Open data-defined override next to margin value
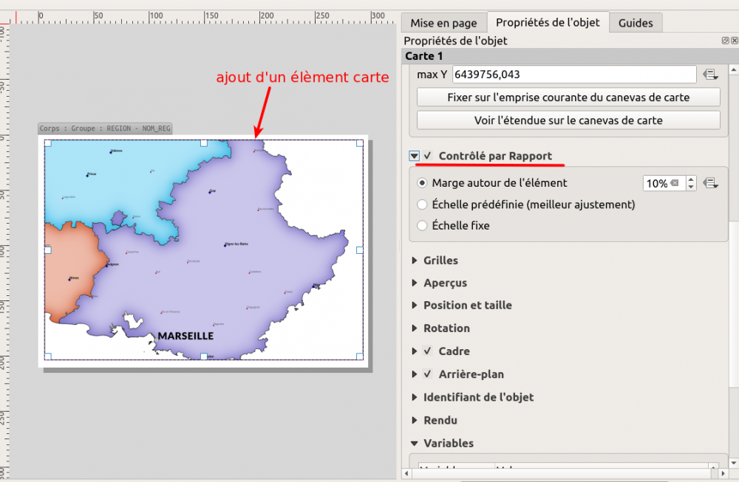739x482 pixels. [x=710, y=182]
